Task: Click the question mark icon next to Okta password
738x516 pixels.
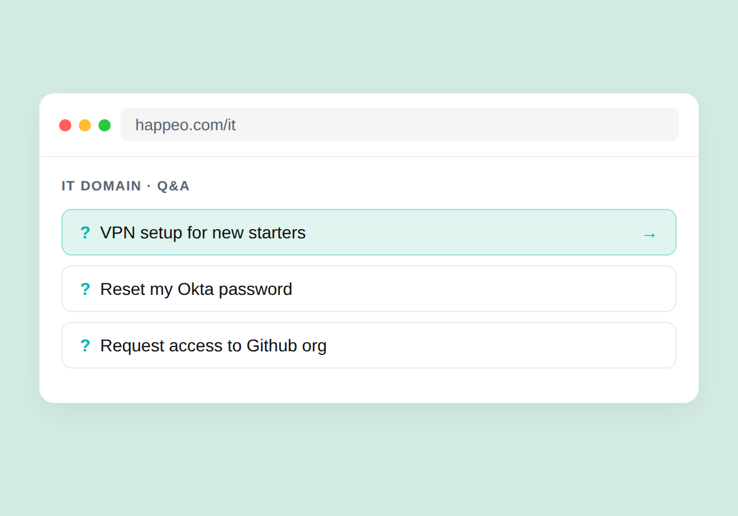Action: [x=85, y=289]
